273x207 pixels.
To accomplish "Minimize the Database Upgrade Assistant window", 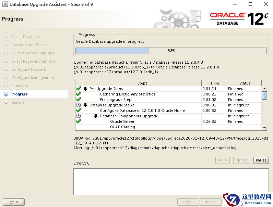I will pyautogui.click(x=235, y=4).
